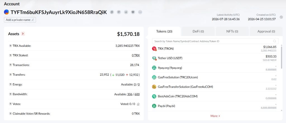This screenshot has height=123, width=286.
Task: Click the token list scroll down arrow
Action: (x=282, y=110)
